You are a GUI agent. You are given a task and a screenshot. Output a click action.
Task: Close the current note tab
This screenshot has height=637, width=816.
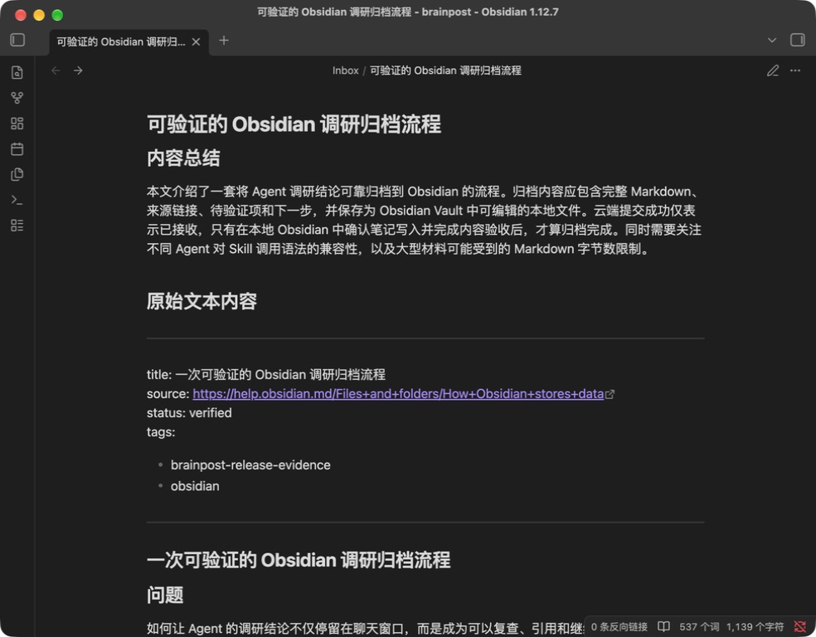pyautogui.click(x=197, y=41)
